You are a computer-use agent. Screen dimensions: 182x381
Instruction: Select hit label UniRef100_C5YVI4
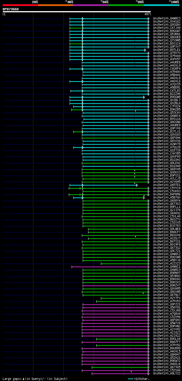tap(167, 188)
